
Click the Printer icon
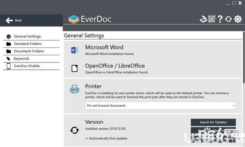[75, 89]
